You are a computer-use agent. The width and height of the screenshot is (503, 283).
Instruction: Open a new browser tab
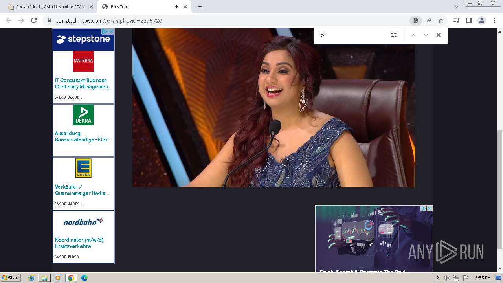[200, 7]
